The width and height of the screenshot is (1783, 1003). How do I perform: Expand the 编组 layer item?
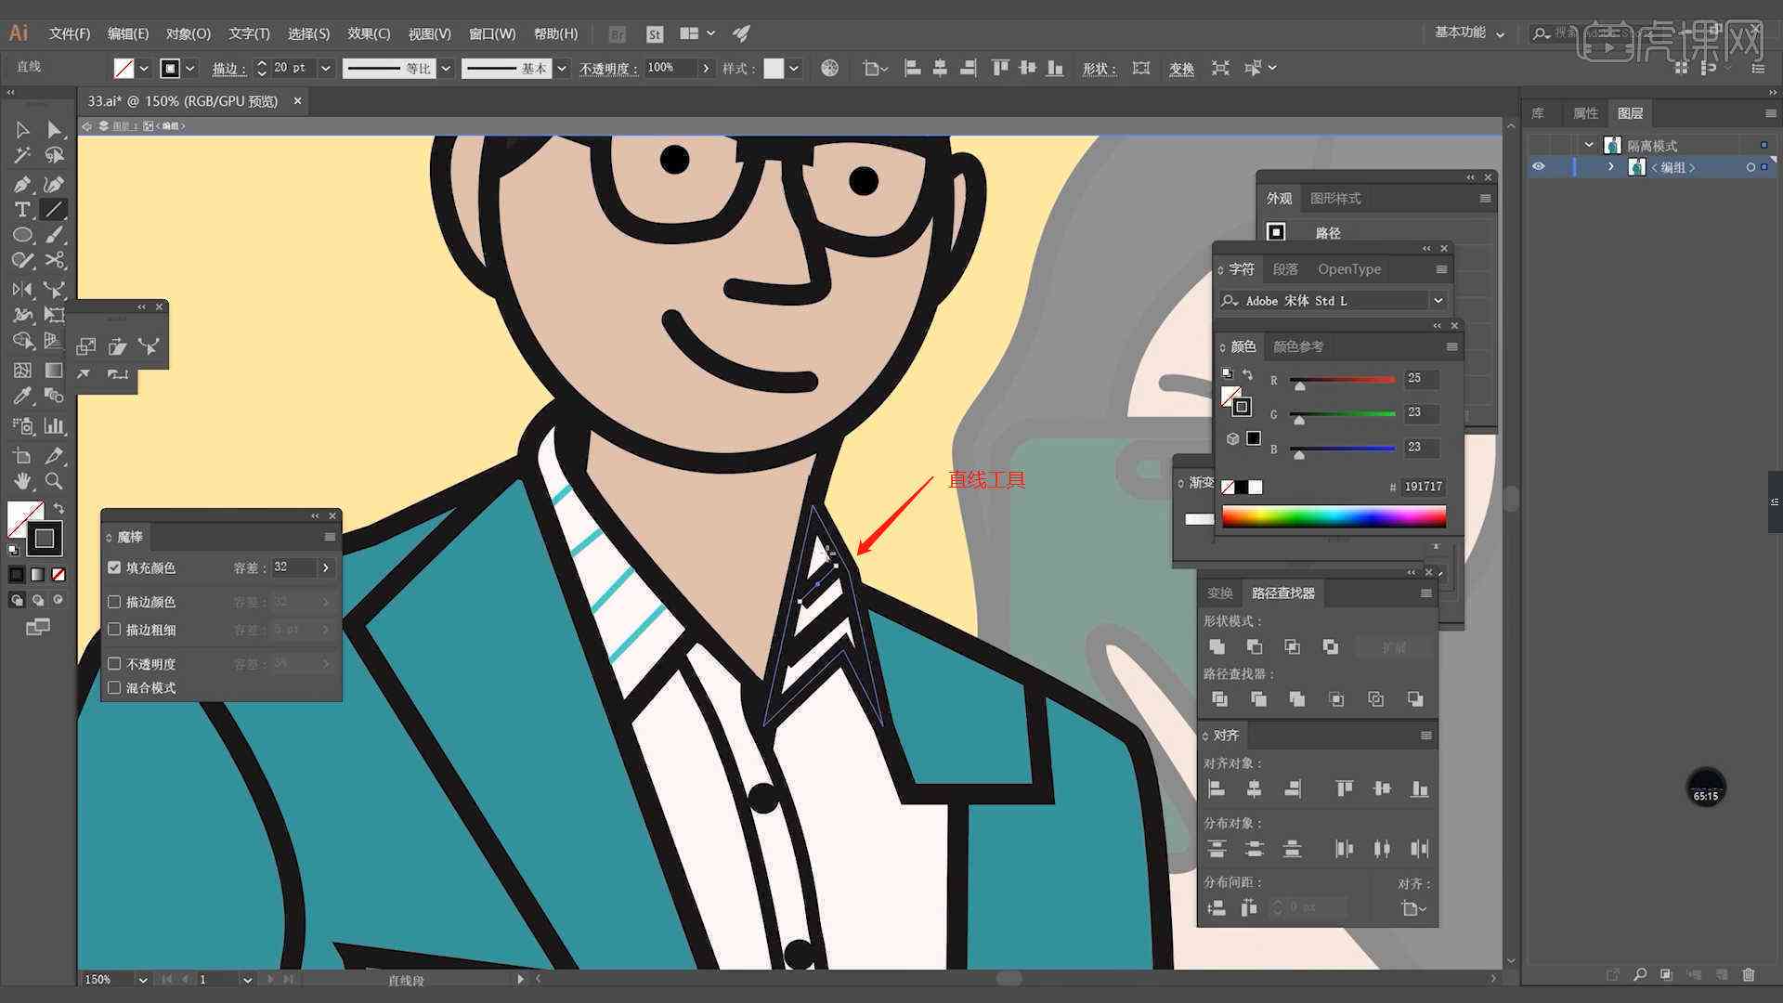[x=1611, y=167]
